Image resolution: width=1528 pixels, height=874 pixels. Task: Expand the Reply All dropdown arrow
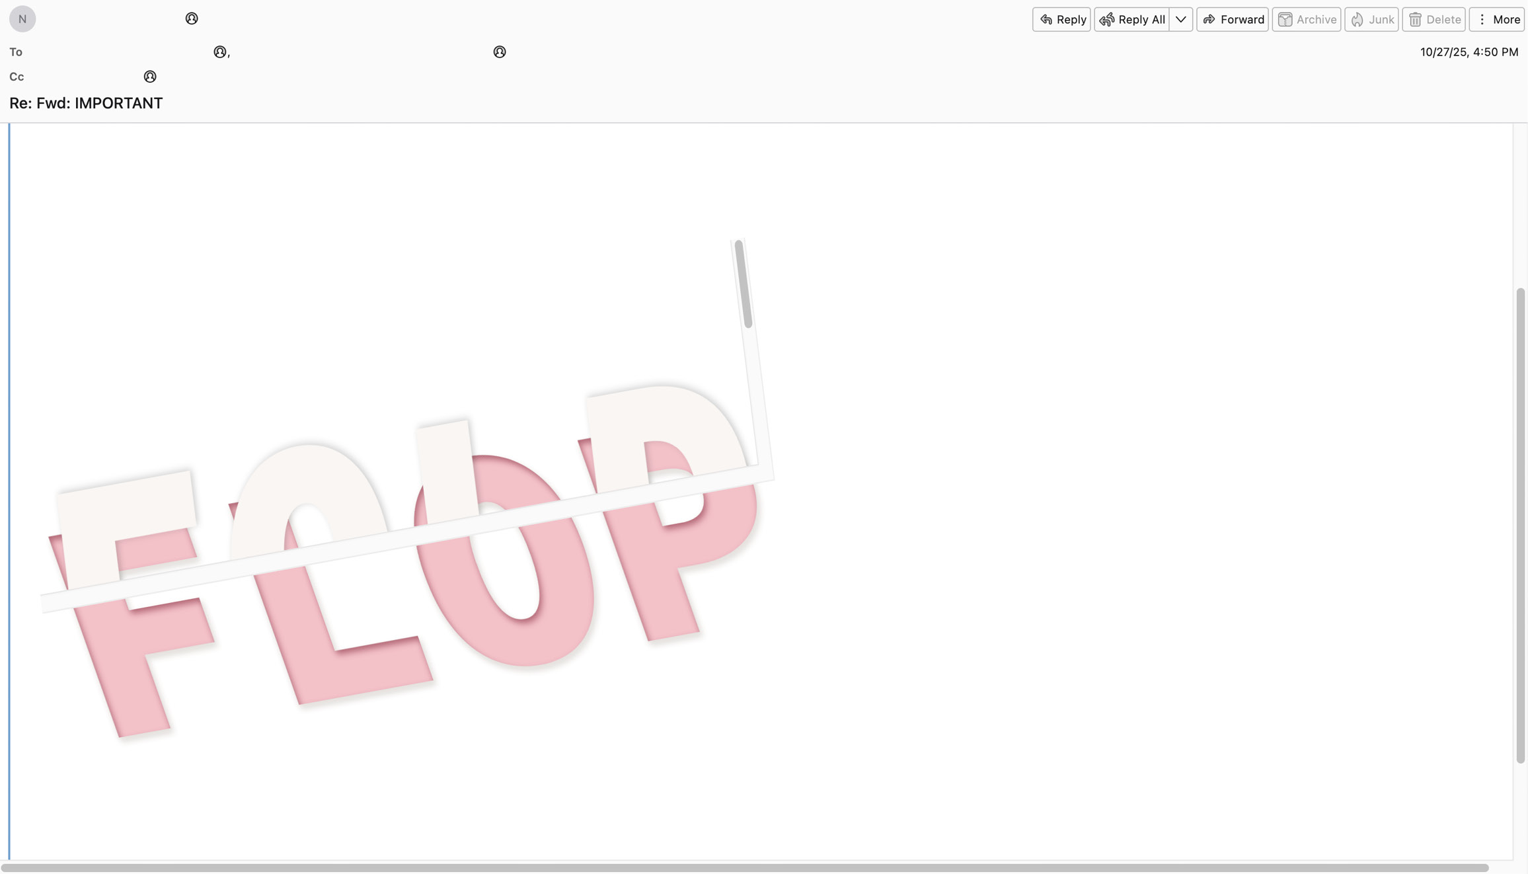pyautogui.click(x=1180, y=19)
